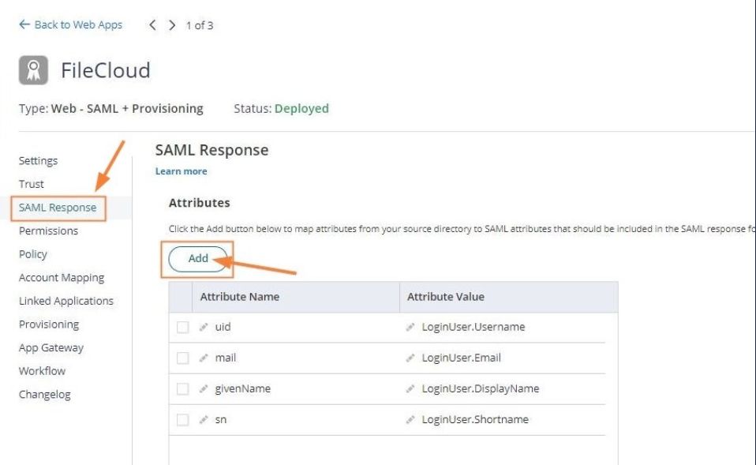Click pencil icon beside givenName attribute name
Image resolution: width=756 pixels, height=465 pixels.
pos(204,388)
